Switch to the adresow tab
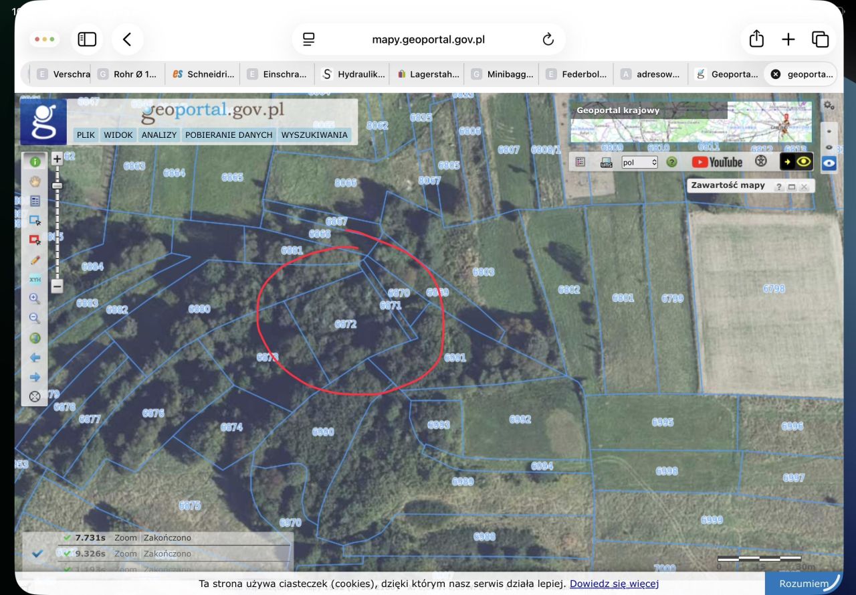Screen dimensions: 856x595 [652, 74]
